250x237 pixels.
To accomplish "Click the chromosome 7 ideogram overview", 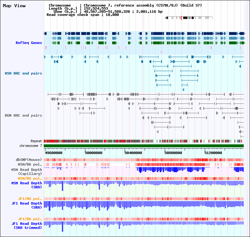I will (x=189, y=18).
